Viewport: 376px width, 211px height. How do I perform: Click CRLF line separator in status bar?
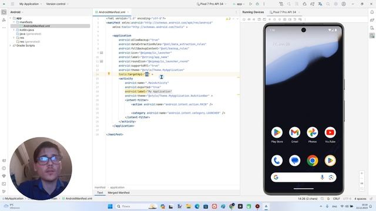click(336, 199)
